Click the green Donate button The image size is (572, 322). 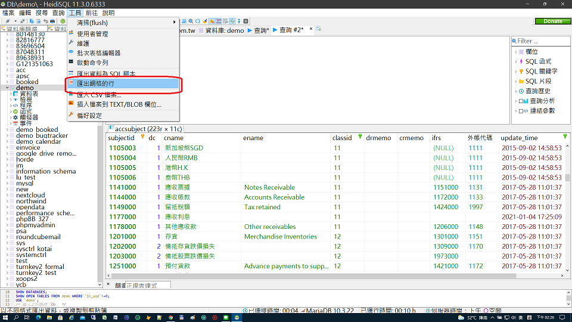[553, 21]
